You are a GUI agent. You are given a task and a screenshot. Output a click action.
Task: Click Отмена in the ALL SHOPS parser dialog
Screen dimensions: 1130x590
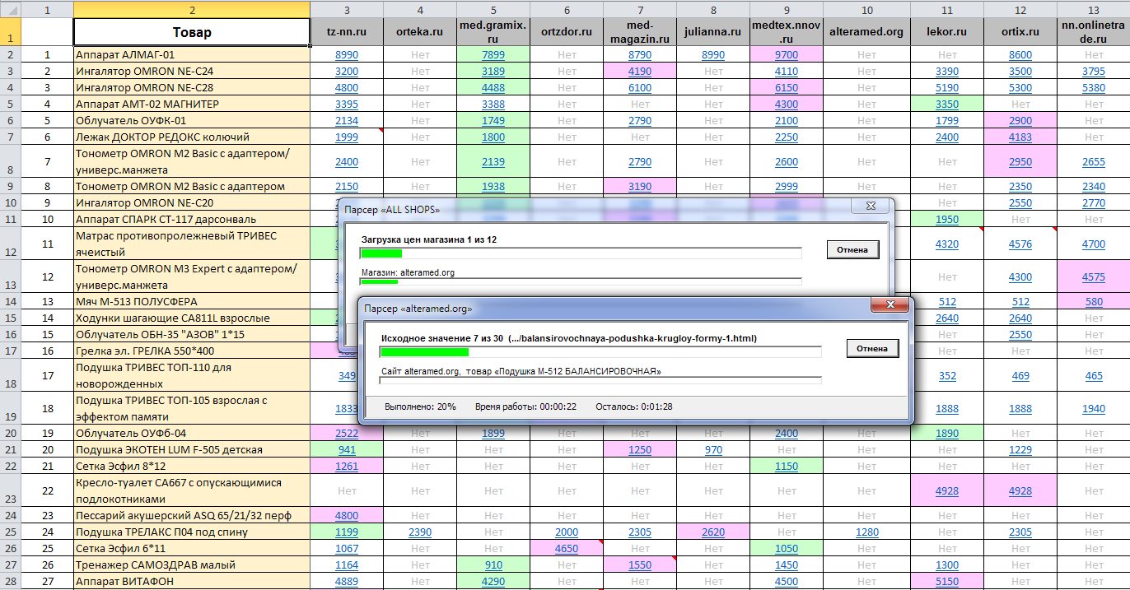(853, 250)
